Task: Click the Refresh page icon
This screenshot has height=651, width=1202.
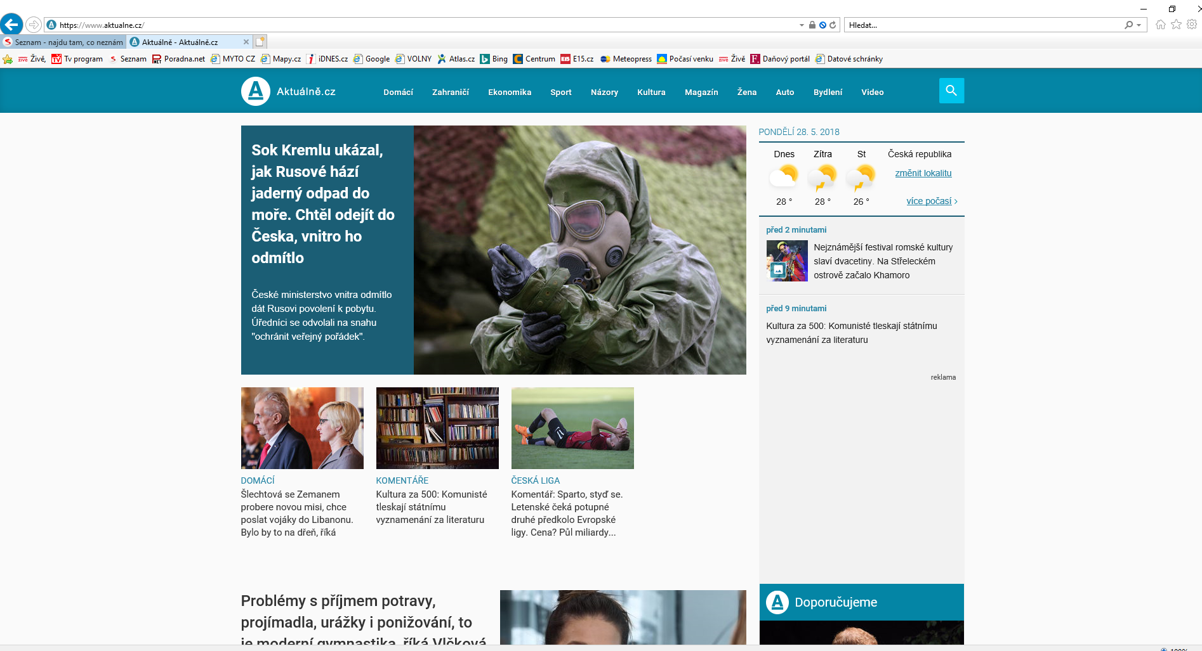Action: pyautogui.click(x=832, y=25)
